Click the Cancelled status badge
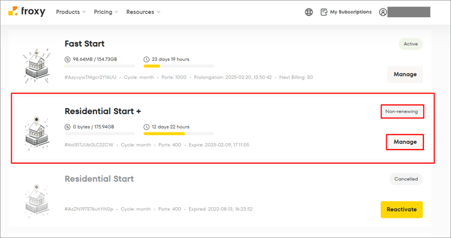The height and width of the screenshot is (238, 451). tap(406, 179)
